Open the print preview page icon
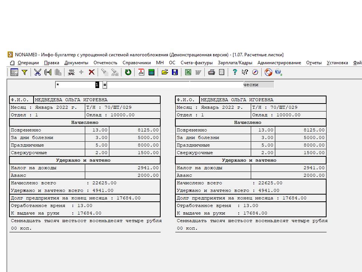Viewport: 362px width, 272px height. pyautogui.click(x=222, y=72)
